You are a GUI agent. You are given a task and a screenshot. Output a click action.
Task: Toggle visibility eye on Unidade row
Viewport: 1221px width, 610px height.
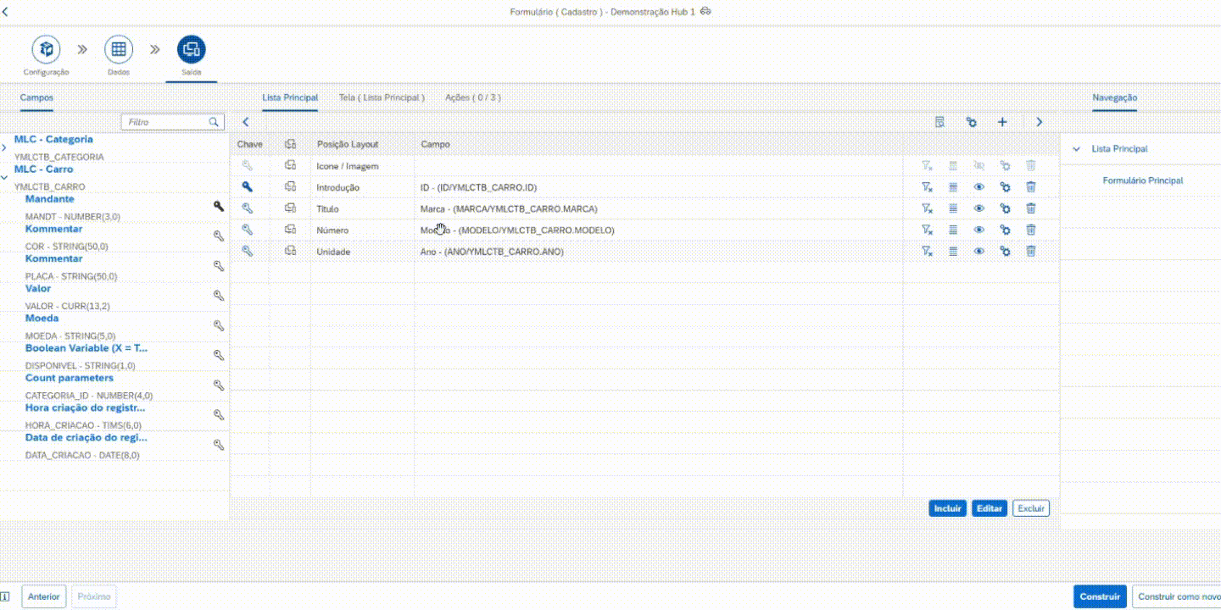pyautogui.click(x=978, y=251)
